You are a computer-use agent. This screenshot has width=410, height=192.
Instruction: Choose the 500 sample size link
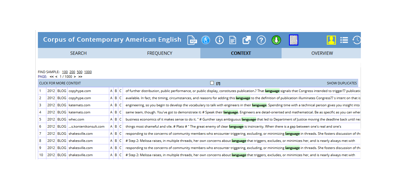coord(80,72)
